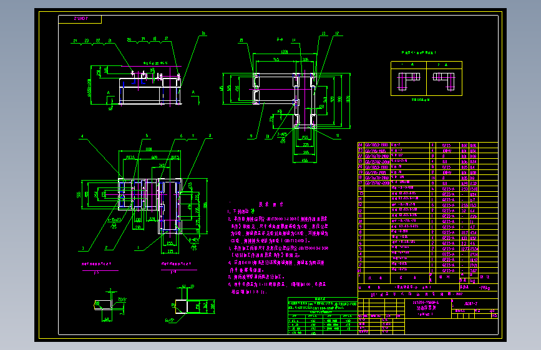Select balloon number 8 above the plan view
The image size is (541, 350).
point(210,136)
